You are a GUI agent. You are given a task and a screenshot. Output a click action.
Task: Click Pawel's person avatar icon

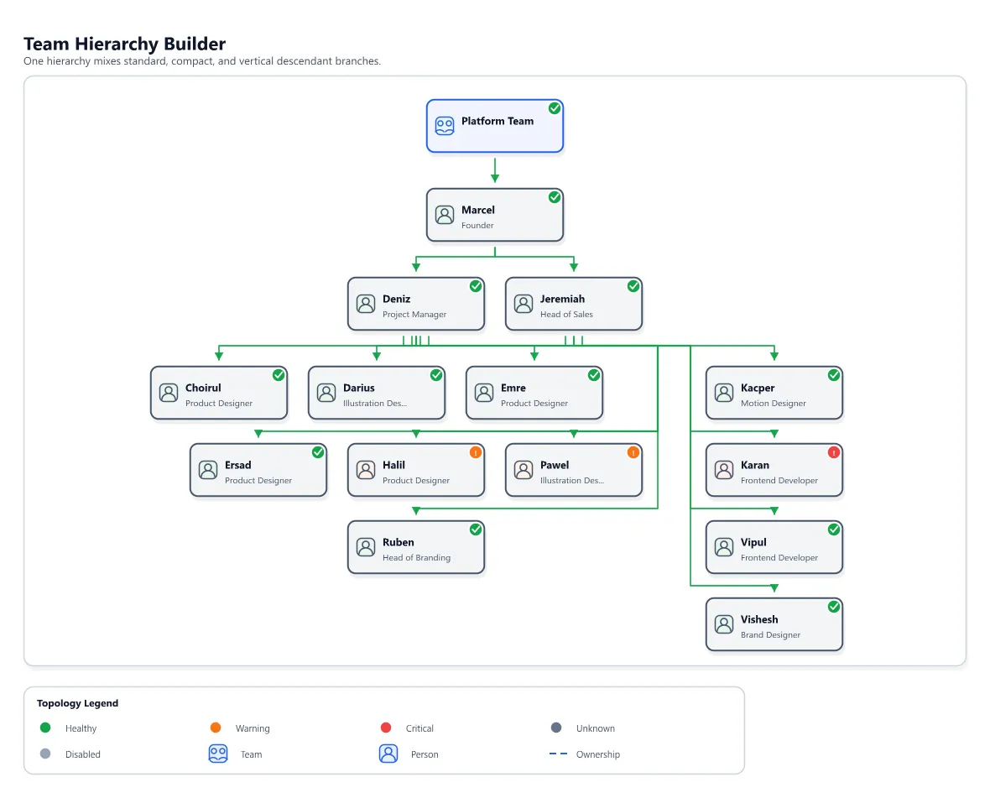(524, 470)
